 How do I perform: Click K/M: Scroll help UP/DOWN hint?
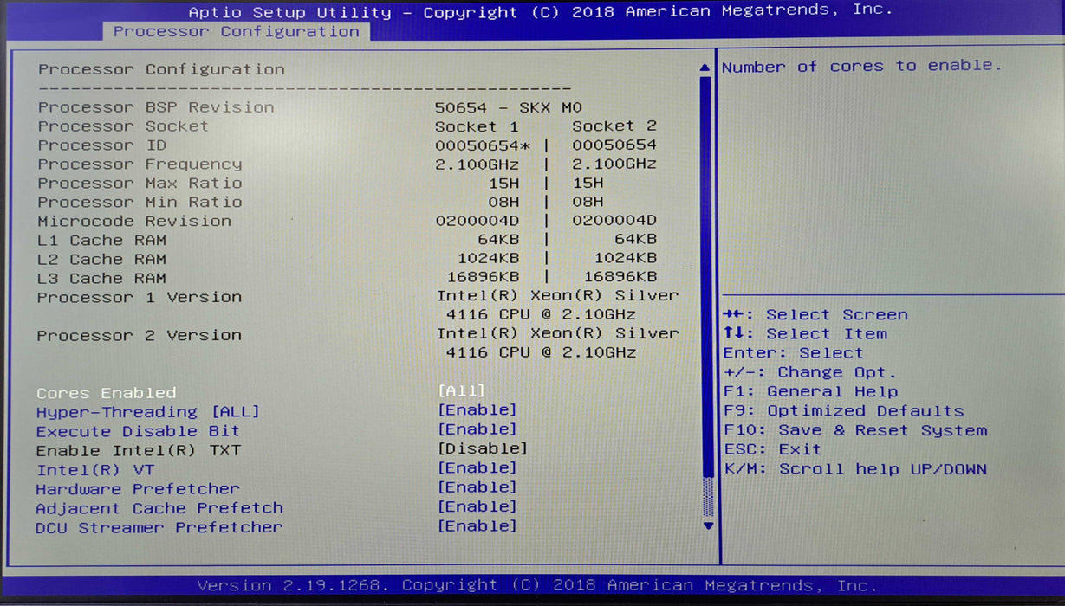(x=855, y=469)
